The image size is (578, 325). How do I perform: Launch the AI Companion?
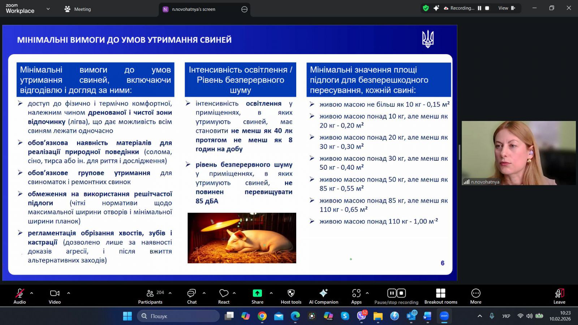click(323, 296)
